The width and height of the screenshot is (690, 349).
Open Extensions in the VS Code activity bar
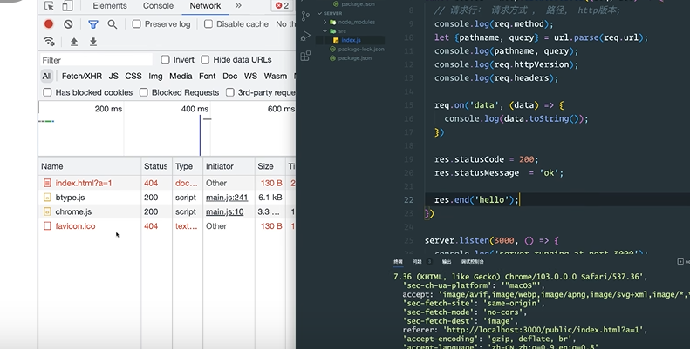point(305,56)
